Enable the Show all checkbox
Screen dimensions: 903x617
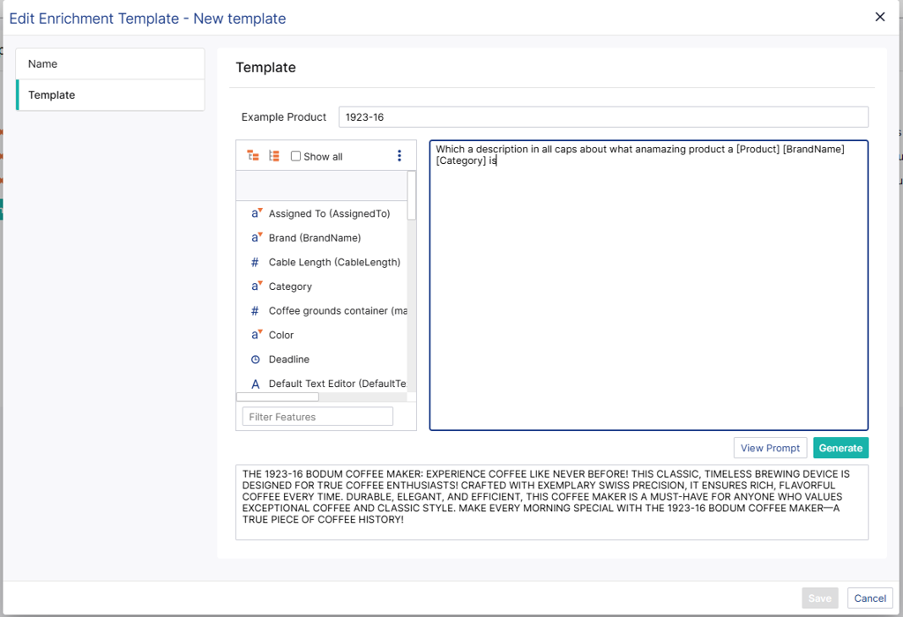click(x=295, y=156)
